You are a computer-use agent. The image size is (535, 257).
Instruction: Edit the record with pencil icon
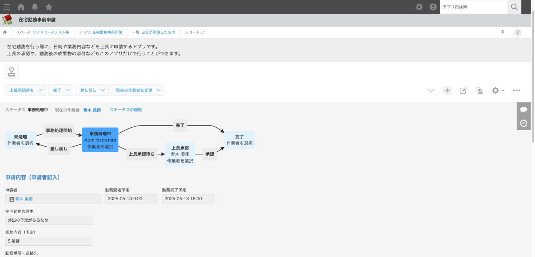463,90
